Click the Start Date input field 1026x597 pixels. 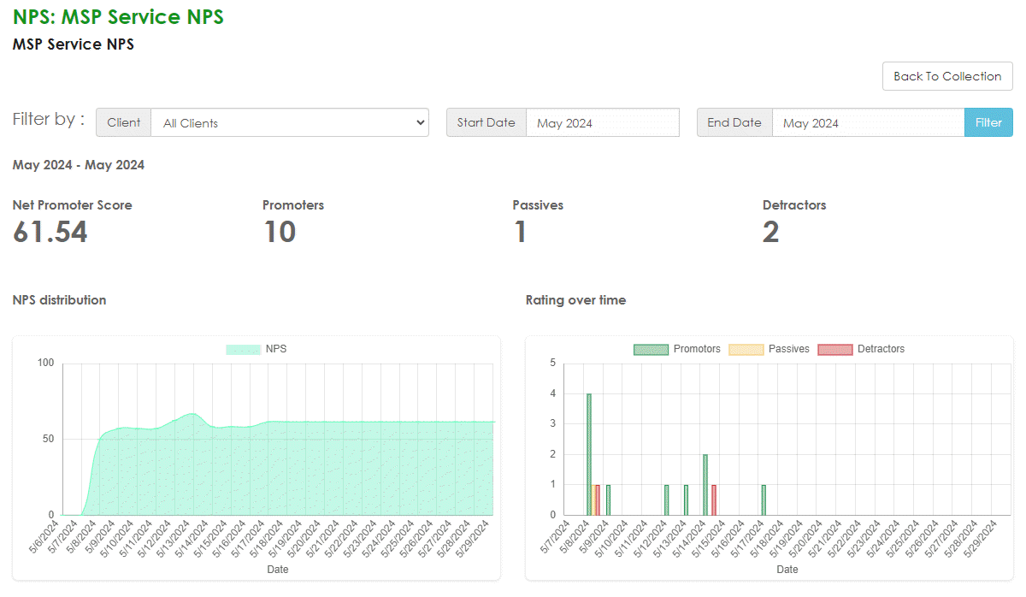[602, 122]
